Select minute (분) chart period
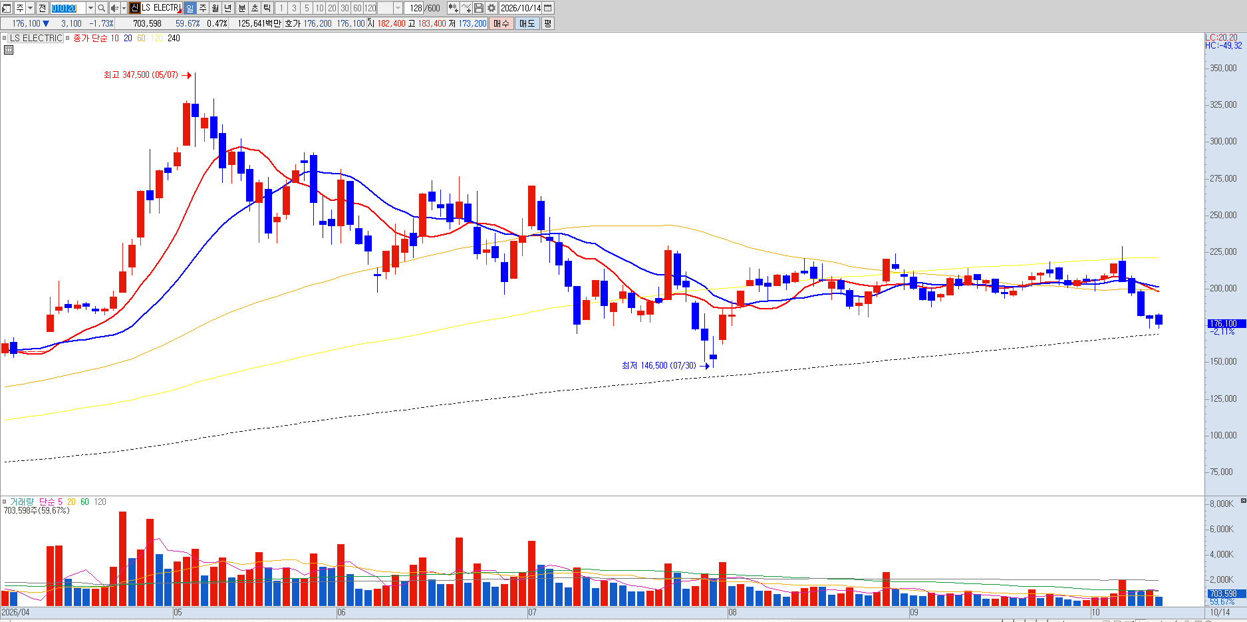 242,8
